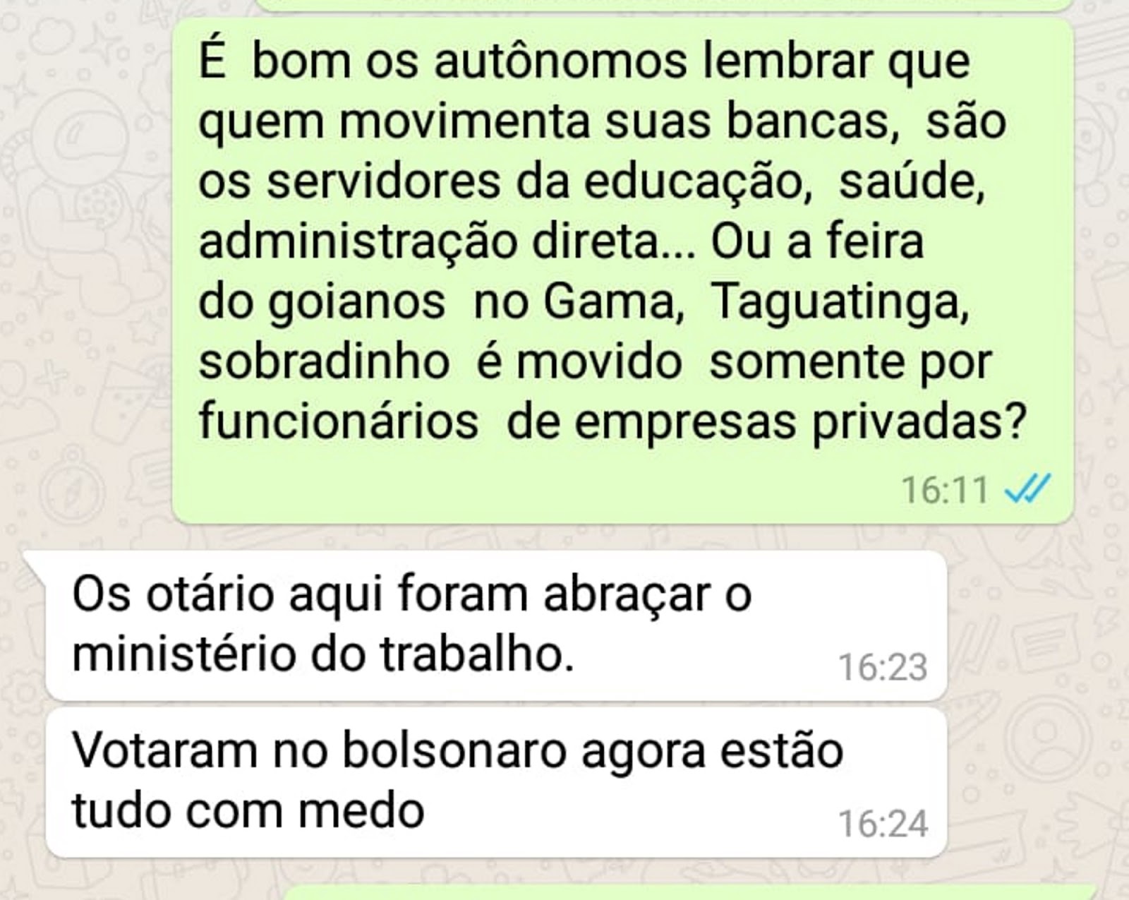
Task: Tap the partial green bubble at top edge
Action: click(x=734, y=5)
